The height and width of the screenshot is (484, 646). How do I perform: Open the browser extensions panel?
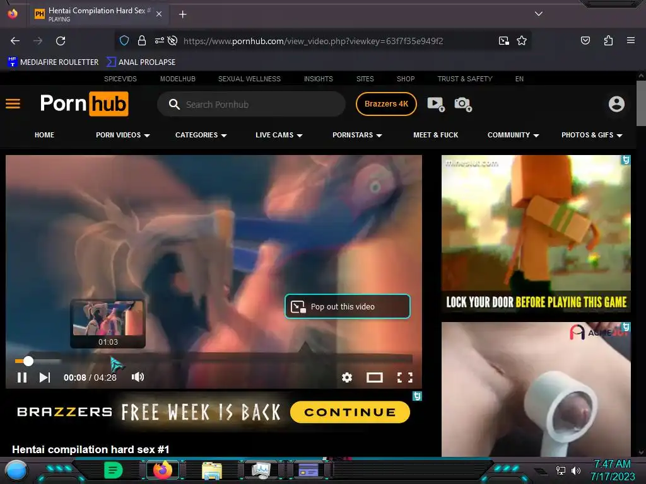pyautogui.click(x=608, y=40)
